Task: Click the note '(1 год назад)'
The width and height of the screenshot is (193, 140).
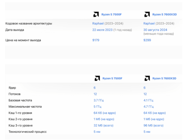Action: click(x=123, y=30)
